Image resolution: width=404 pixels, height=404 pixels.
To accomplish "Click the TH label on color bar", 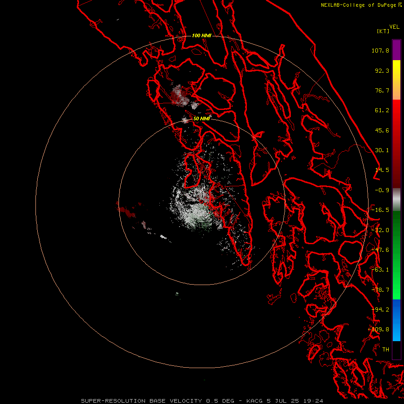I will 386,350.
